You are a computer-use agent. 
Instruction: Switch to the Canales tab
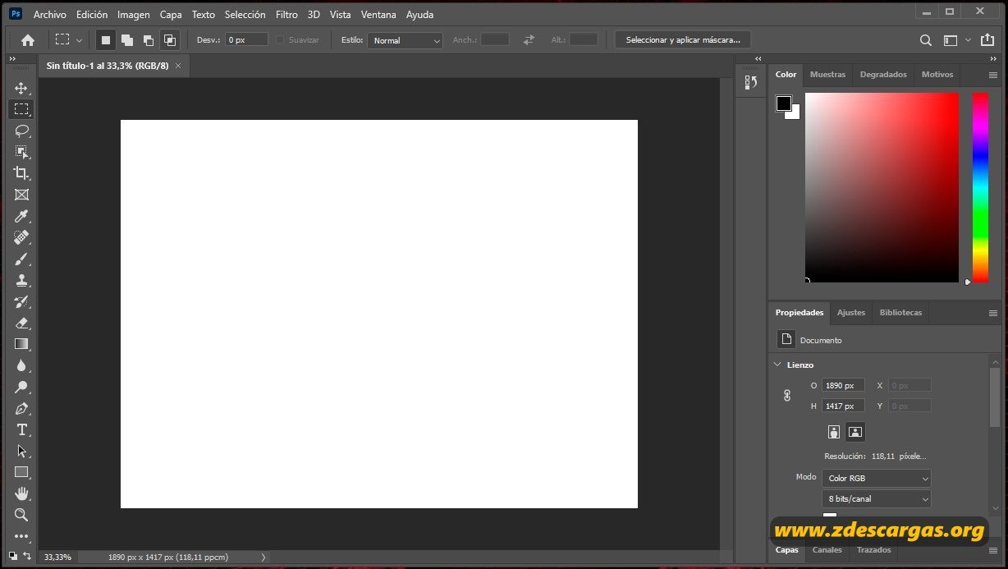click(827, 550)
